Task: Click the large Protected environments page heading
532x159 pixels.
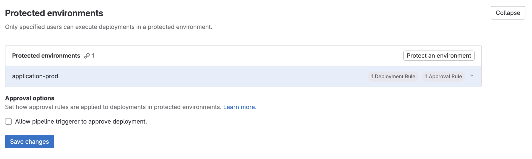Action: click(x=54, y=13)
